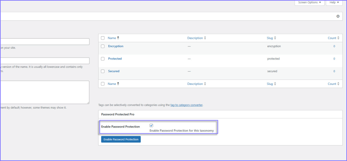
Task: Uncheck Enable Password Protection for this taxonomy
Action: click(x=151, y=125)
